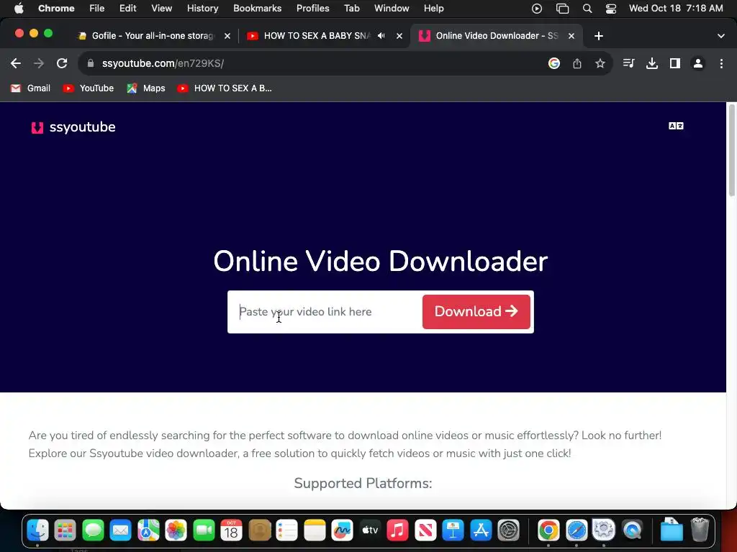Screen dimensions: 737x552
Task: Click the ssyoutube brand name text
Action: pos(82,127)
